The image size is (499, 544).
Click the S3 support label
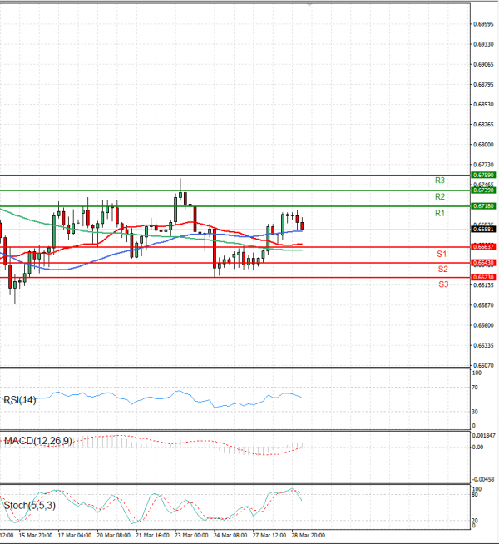pyautogui.click(x=443, y=284)
